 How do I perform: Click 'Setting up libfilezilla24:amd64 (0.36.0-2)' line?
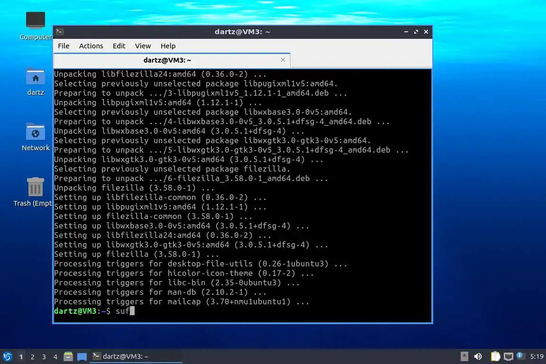(163, 236)
